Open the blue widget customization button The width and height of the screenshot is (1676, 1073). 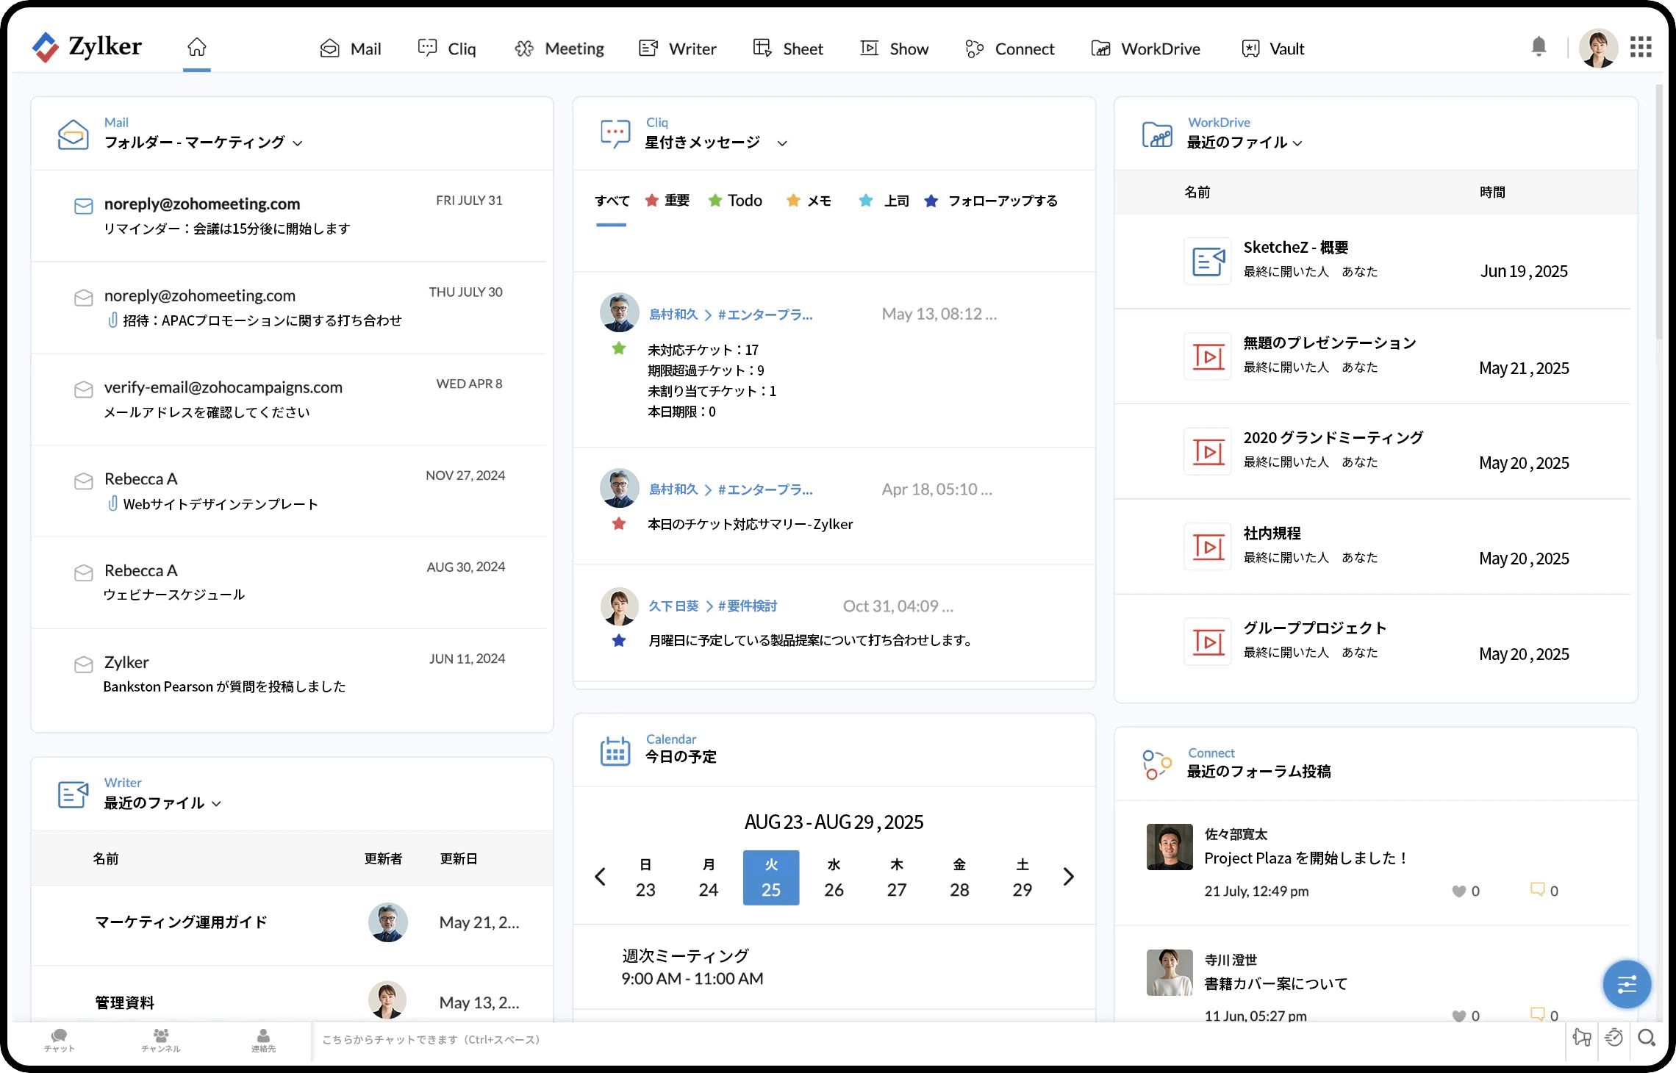(1627, 984)
